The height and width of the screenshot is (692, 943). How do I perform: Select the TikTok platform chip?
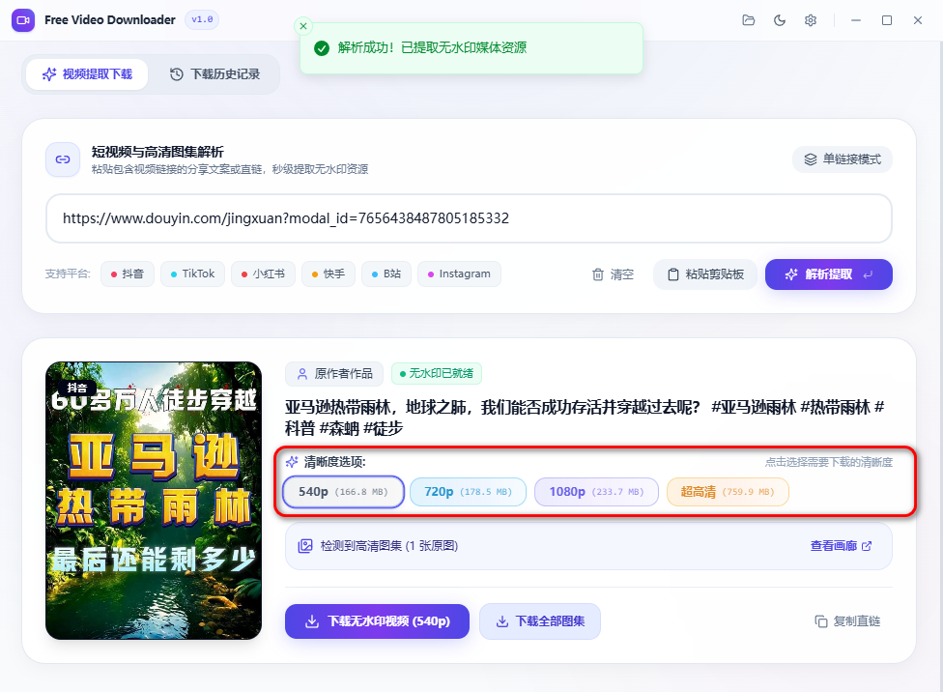pyautogui.click(x=192, y=274)
